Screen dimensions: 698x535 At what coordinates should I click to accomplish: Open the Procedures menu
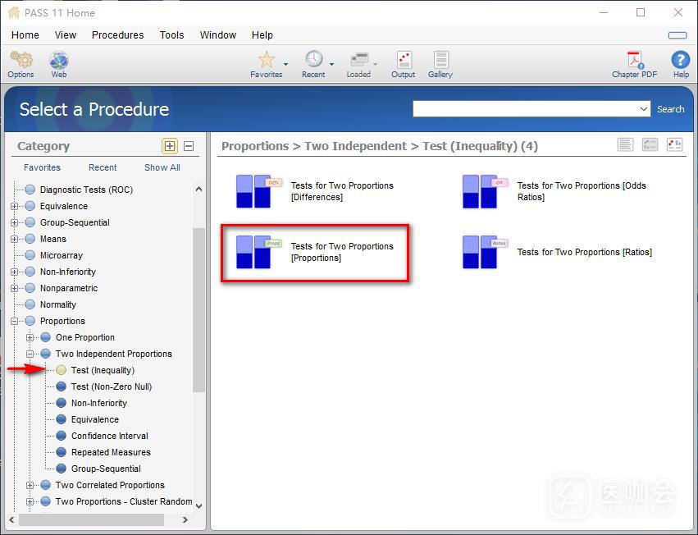(117, 35)
